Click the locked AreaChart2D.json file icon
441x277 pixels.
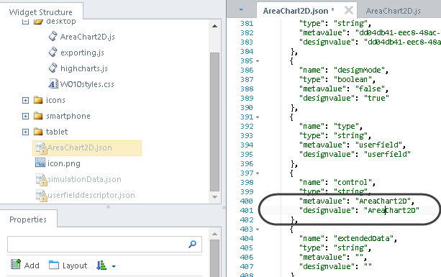pos(41,148)
